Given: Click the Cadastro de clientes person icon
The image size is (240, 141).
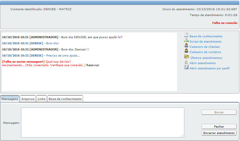Looking at the screenshot, I should [186, 46].
